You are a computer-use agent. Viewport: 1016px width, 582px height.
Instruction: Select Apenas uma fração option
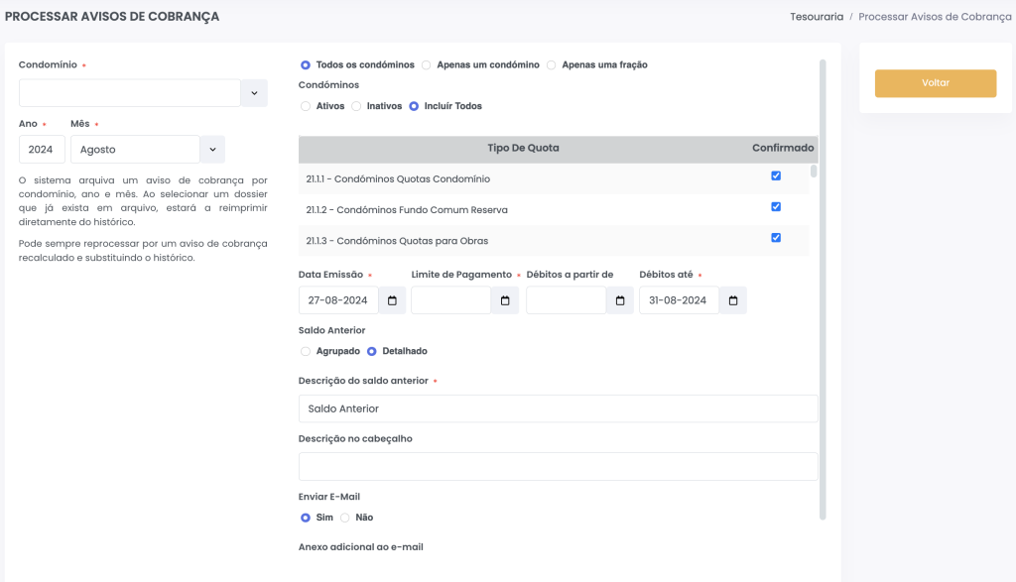551,64
